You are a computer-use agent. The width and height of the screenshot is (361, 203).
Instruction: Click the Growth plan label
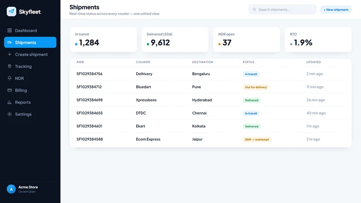coord(27,192)
